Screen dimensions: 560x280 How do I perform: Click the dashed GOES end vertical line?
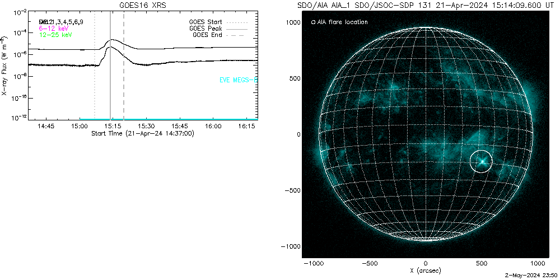(124, 66)
